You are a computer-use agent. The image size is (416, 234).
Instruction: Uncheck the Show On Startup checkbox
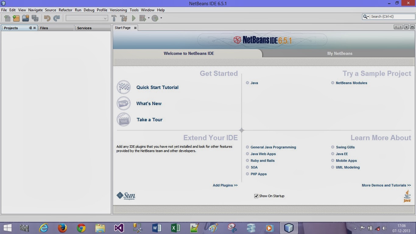256,196
